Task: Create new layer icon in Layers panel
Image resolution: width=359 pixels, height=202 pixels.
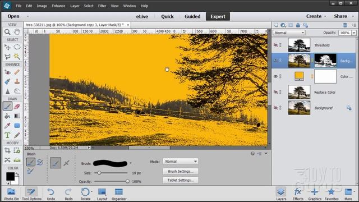Action: tap(276, 25)
